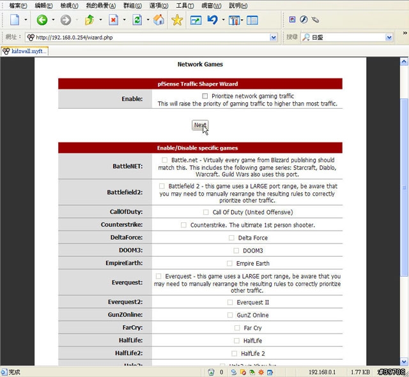Image resolution: width=409 pixels, height=377 pixels.
Task: Go to the Home page icon
Action: [158, 20]
